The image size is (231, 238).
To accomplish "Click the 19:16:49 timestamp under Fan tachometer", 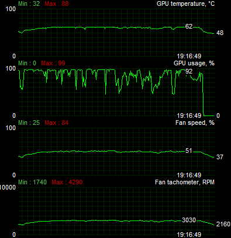I will pyautogui.click(x=189, y=235).
